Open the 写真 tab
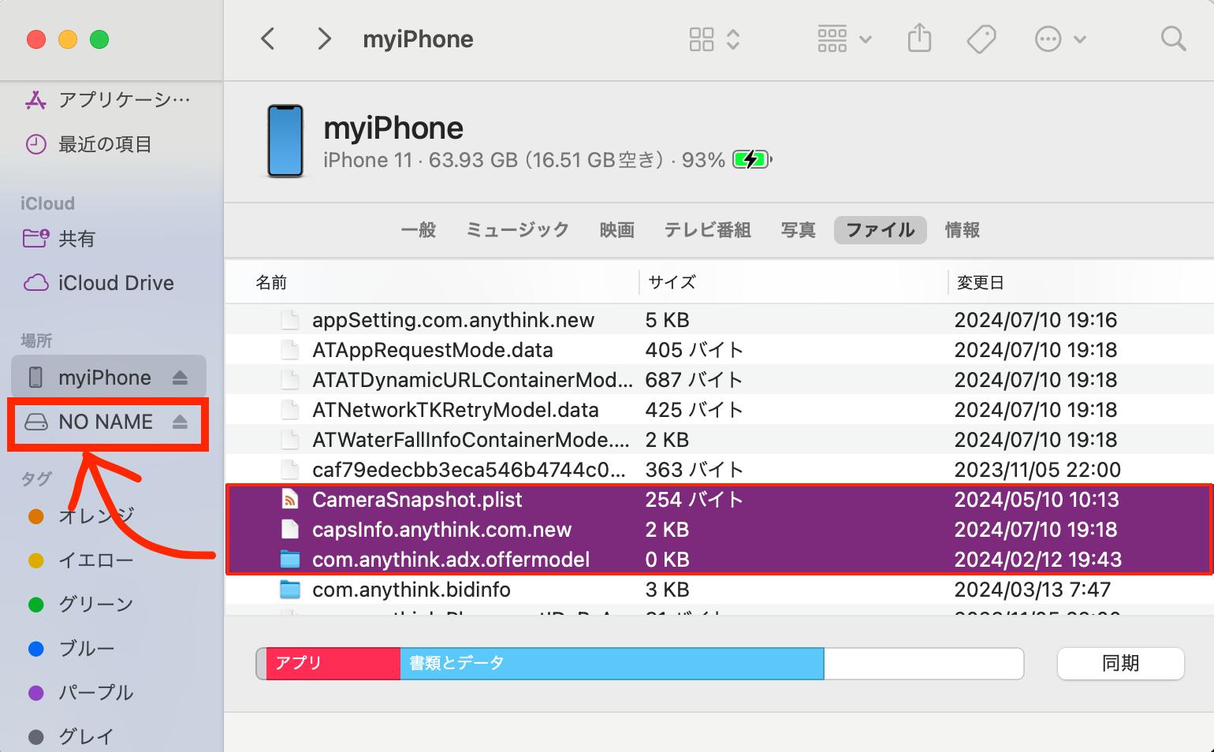Viewport: 1214px width, 752px height. click(798, 229)
